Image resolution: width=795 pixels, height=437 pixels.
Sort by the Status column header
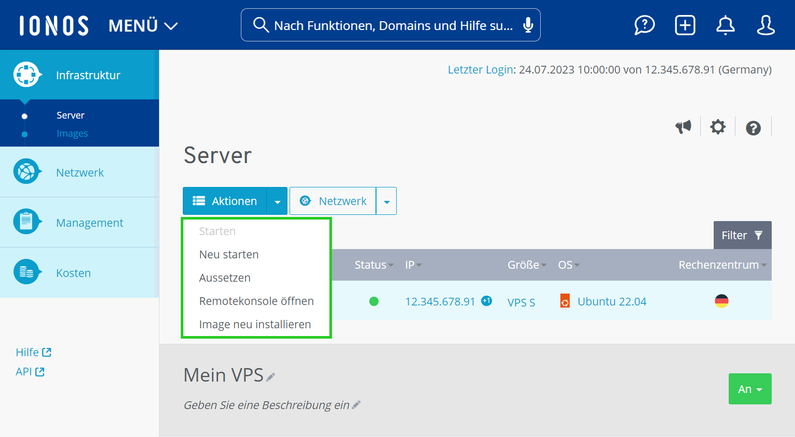[374, 265]
